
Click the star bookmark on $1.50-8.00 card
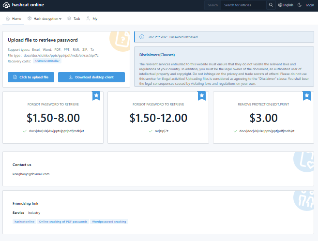click(96, 95)
